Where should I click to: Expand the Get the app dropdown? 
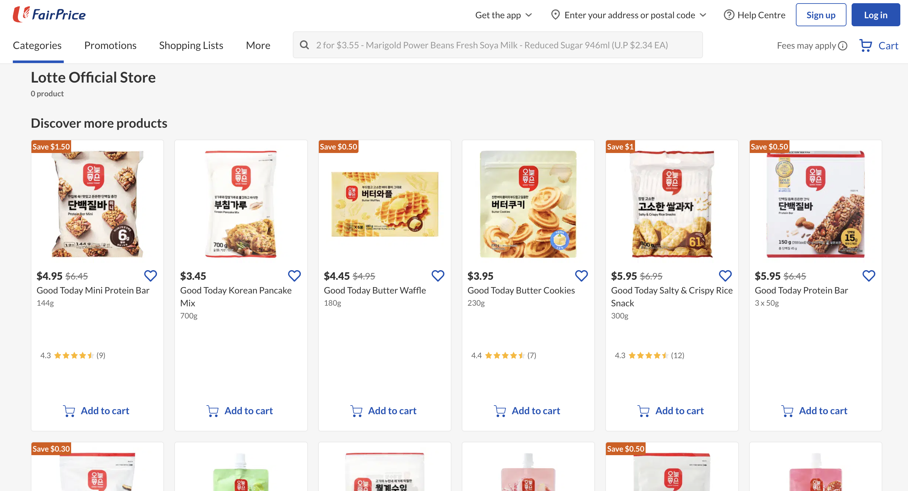click(x=503, y=15)
